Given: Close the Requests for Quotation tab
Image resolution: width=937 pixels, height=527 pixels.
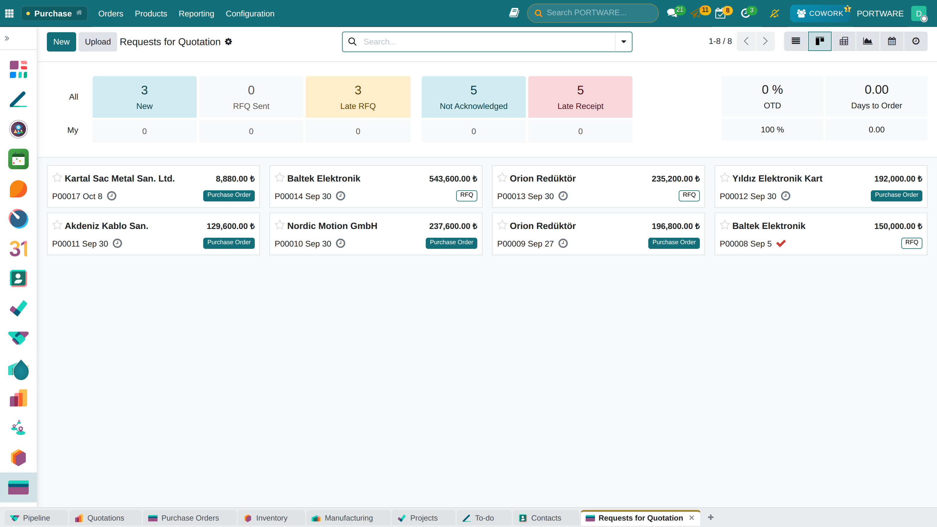Looking at the screenshot, I should pyautogui.click(x=692, y=518).
